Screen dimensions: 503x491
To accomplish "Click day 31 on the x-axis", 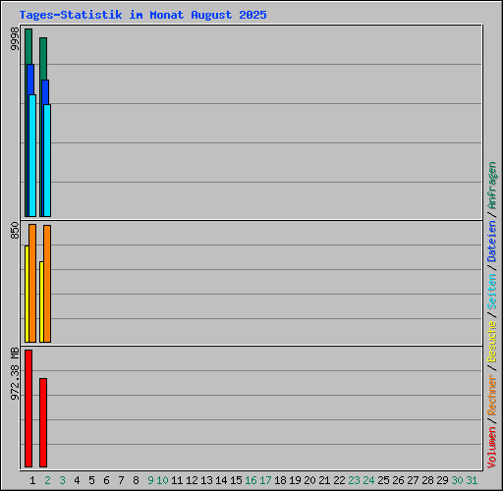I will tap(472, 480).
